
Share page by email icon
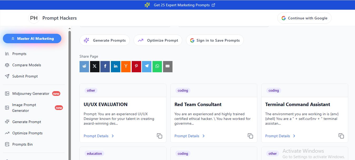[x=167, y=67]
